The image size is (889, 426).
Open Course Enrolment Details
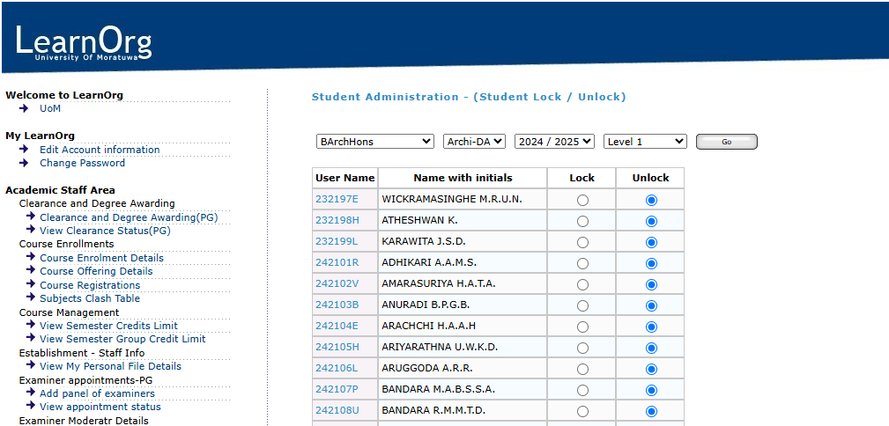click(x=101, y=258)
